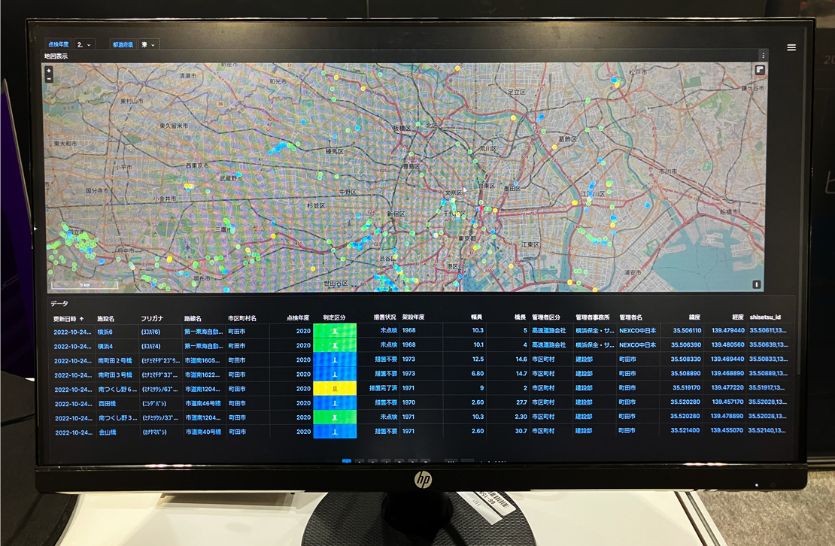
Task: Click the sort arrow on 更新日時 column
Action: coord(82,318)
